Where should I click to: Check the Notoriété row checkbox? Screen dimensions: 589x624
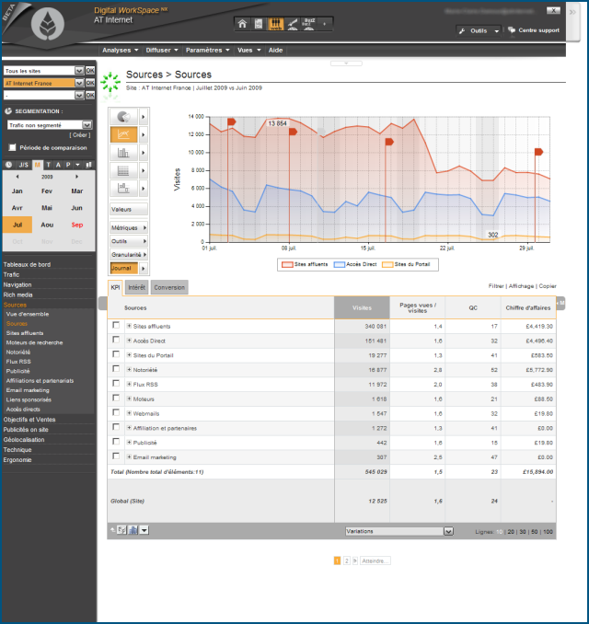click(x=116, y=368)
